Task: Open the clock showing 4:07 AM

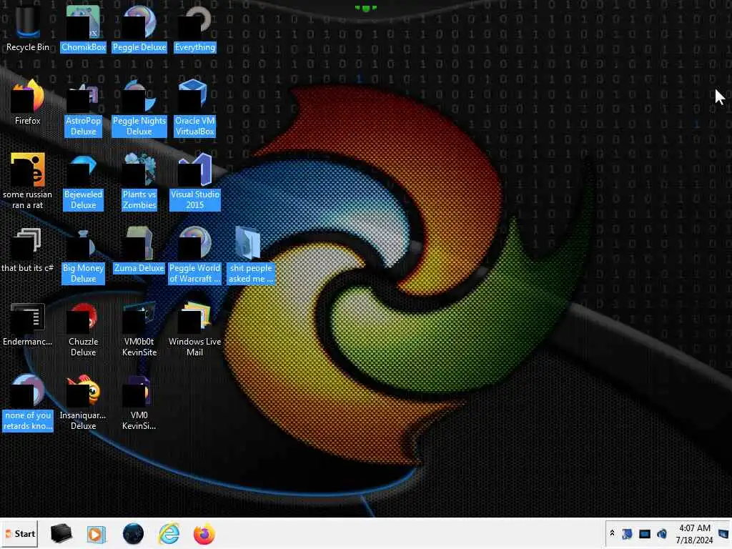Action: pyautogui.click(x=694, y=533)
